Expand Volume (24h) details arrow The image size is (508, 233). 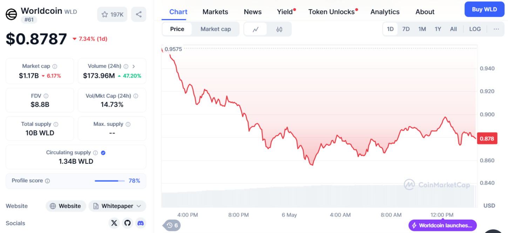point(134,66)
